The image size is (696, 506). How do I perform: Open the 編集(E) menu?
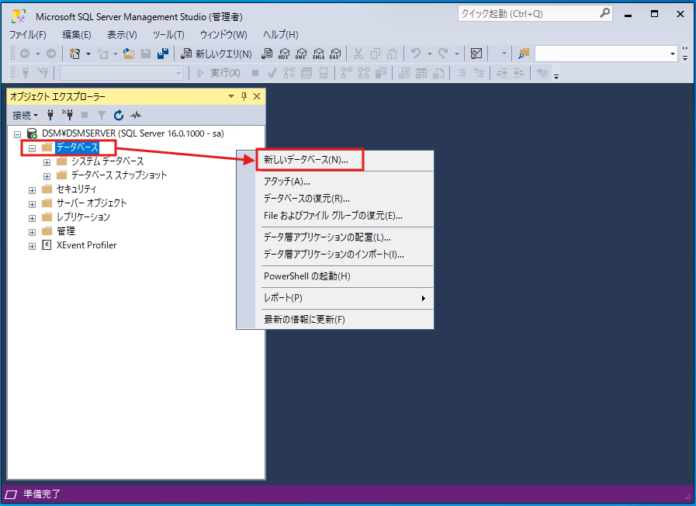pos(77,35)
